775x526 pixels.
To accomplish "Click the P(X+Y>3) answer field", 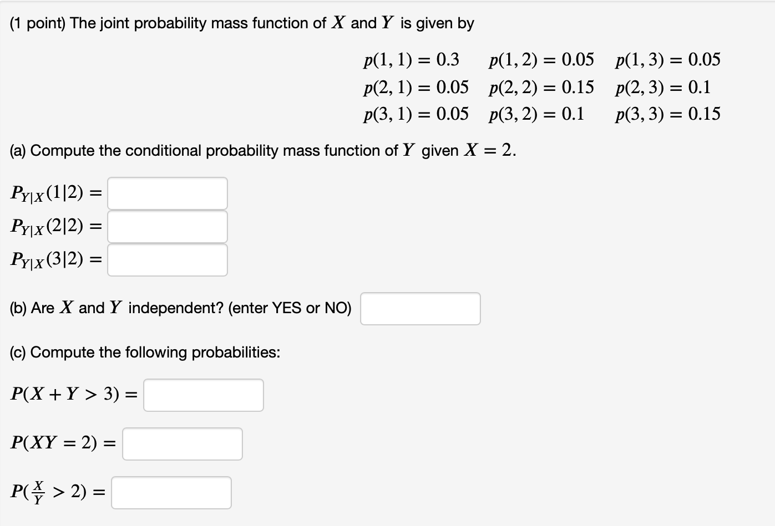I will pyautogui.click(x=203, y=395).
